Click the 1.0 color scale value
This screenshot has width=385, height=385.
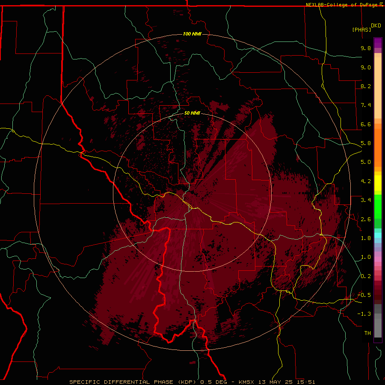pyautogui.click(x=366, y=257)
